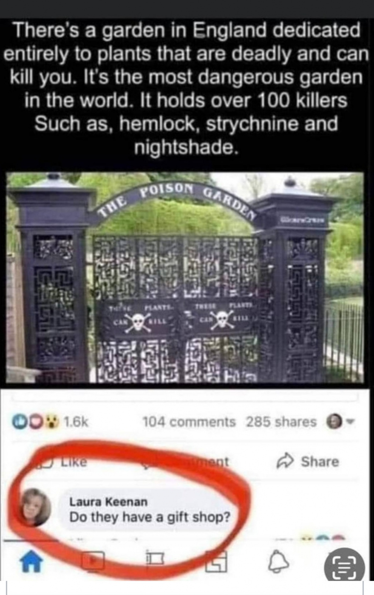The width and height of the screenshot is (374, 595).
Task: Expand the commenting-as profile dropdown arrow
Action: [x=351, y=422]
